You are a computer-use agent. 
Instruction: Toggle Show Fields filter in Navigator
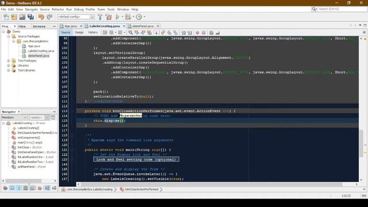12,188
